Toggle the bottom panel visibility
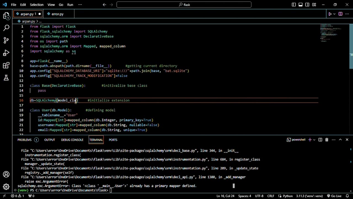 (300, 5)
